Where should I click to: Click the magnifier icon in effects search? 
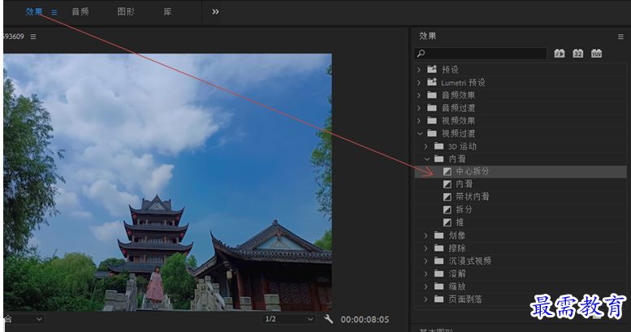click(x=421, y=53)
